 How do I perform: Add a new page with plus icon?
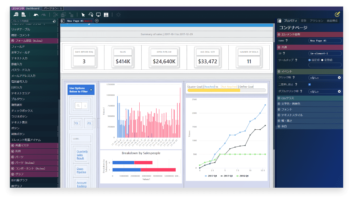pyautogui.click(x=97, y=21)
